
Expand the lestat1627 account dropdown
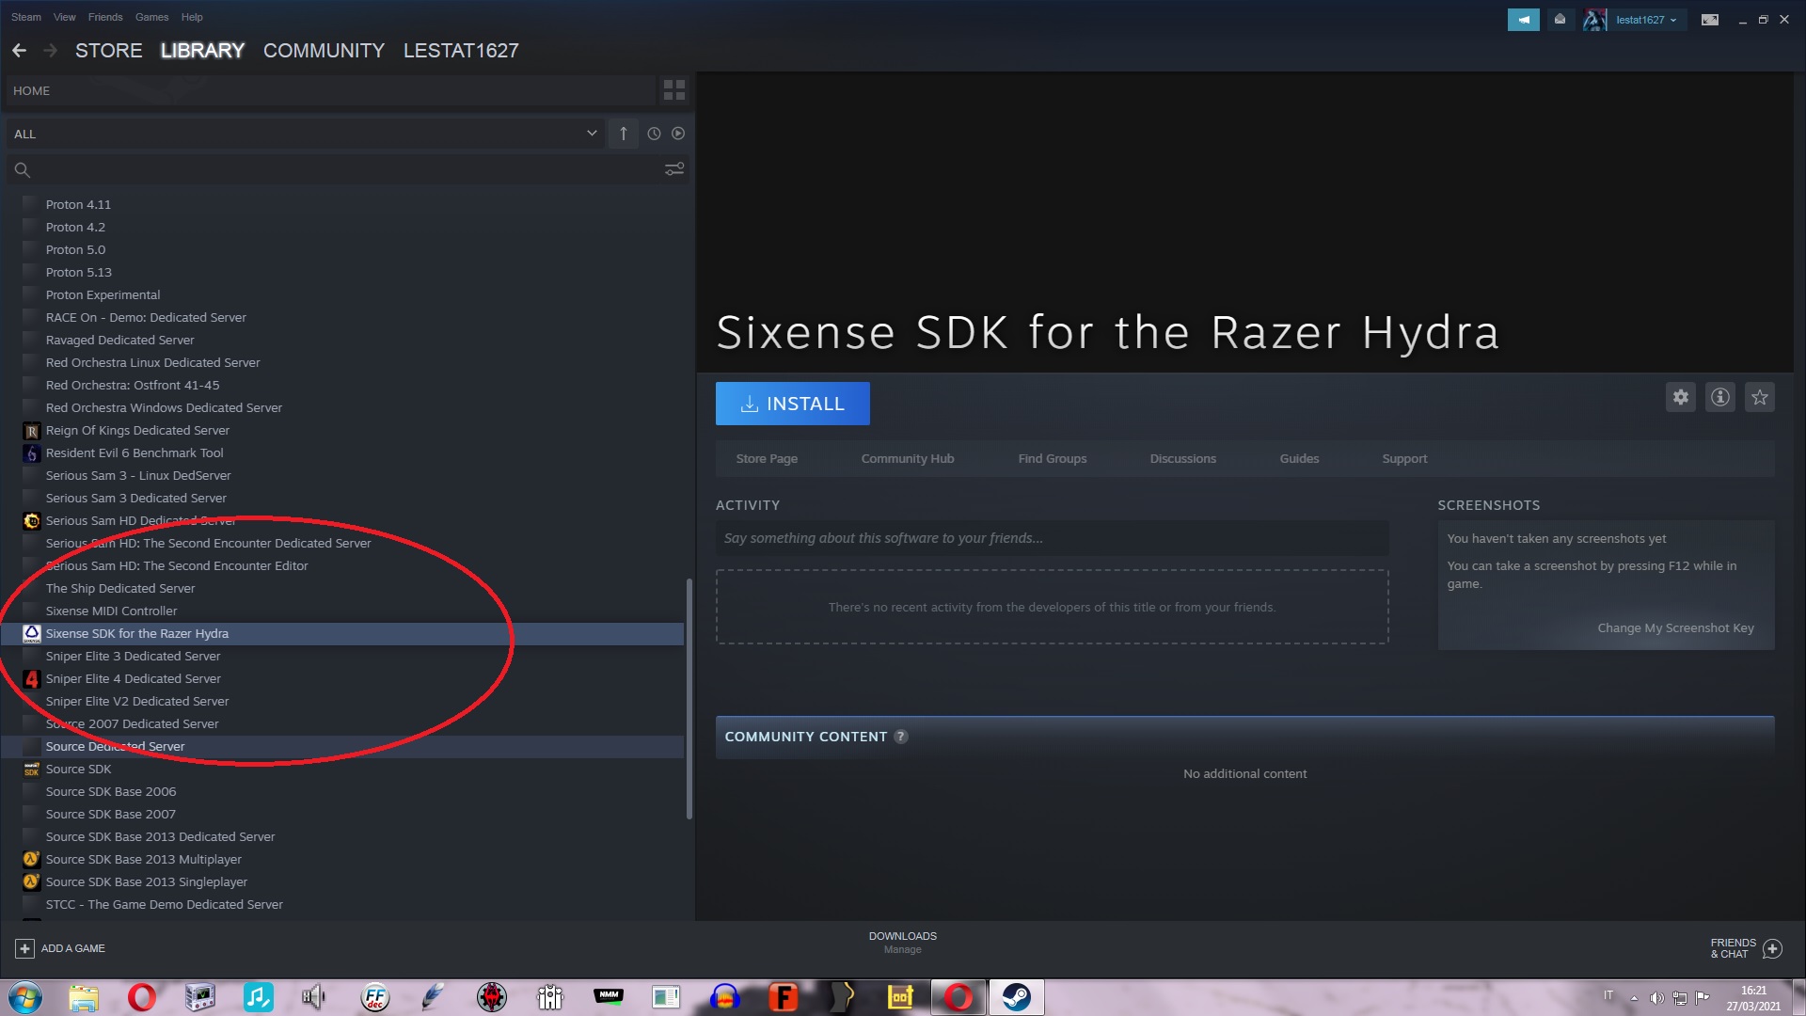1646,20
